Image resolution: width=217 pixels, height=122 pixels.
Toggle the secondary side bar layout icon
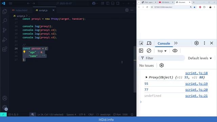[118, 3]
